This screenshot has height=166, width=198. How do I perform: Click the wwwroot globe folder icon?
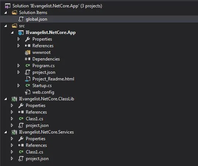pos(28,52)
